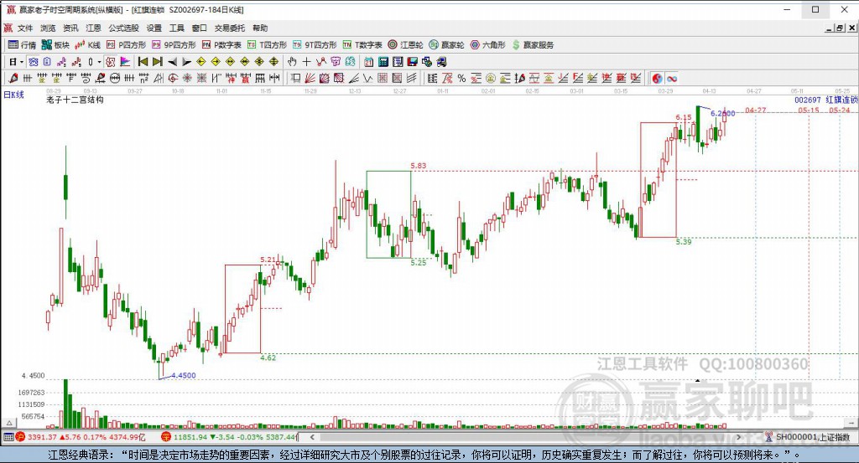
Task: Open the 板块 sector view
Action: [56, 45]
